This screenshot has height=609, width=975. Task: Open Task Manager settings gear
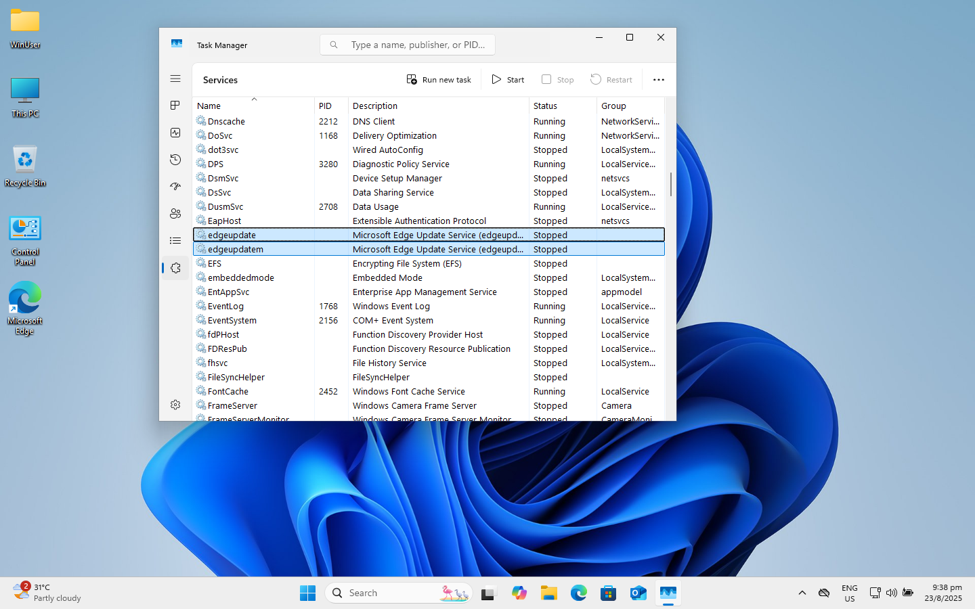pos(175,405)
